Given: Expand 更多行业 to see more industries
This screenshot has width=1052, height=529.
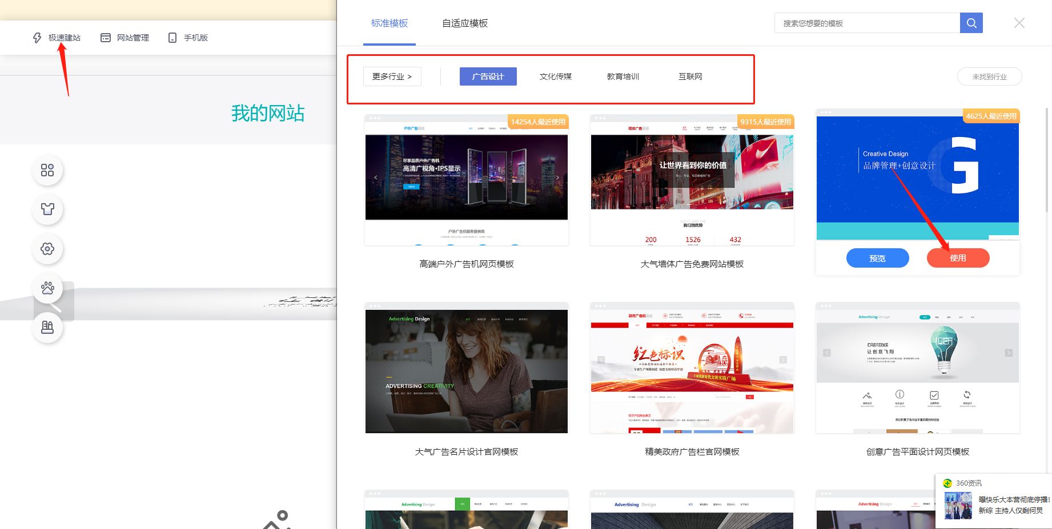Looking at the screenshot, I should (x=392, y=76).
